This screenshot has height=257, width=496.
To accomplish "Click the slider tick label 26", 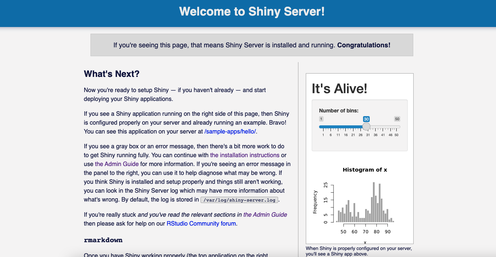I will pos(360,135).
